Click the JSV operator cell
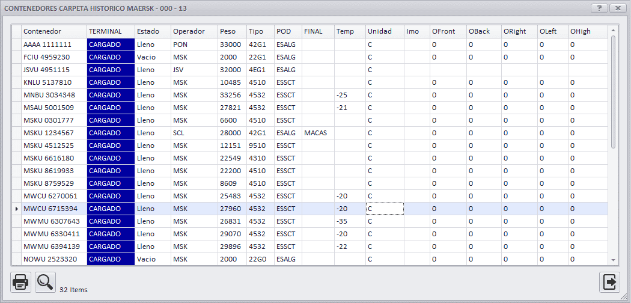Image resolution: width=631 pixels, height=303 pixels. (194, 70)
